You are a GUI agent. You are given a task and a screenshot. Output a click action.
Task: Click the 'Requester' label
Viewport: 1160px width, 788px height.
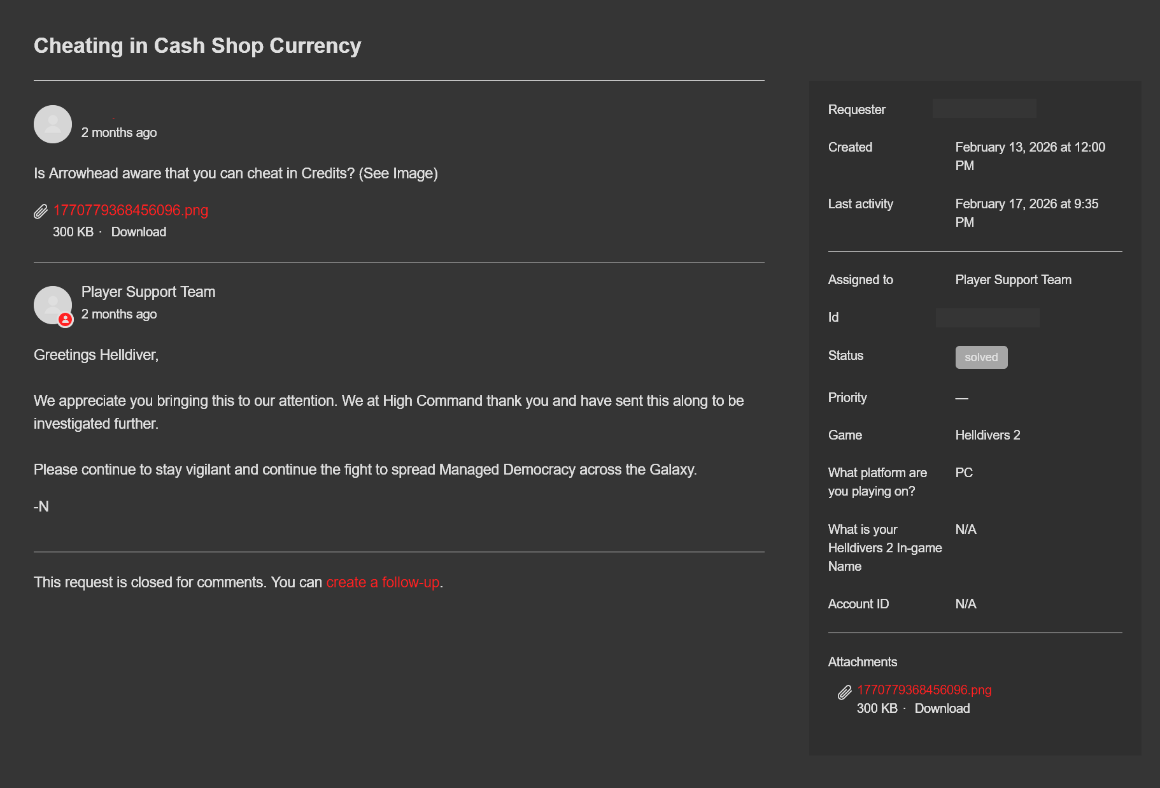coord(857,110)
